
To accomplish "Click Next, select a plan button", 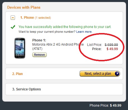I will [100, 74].
